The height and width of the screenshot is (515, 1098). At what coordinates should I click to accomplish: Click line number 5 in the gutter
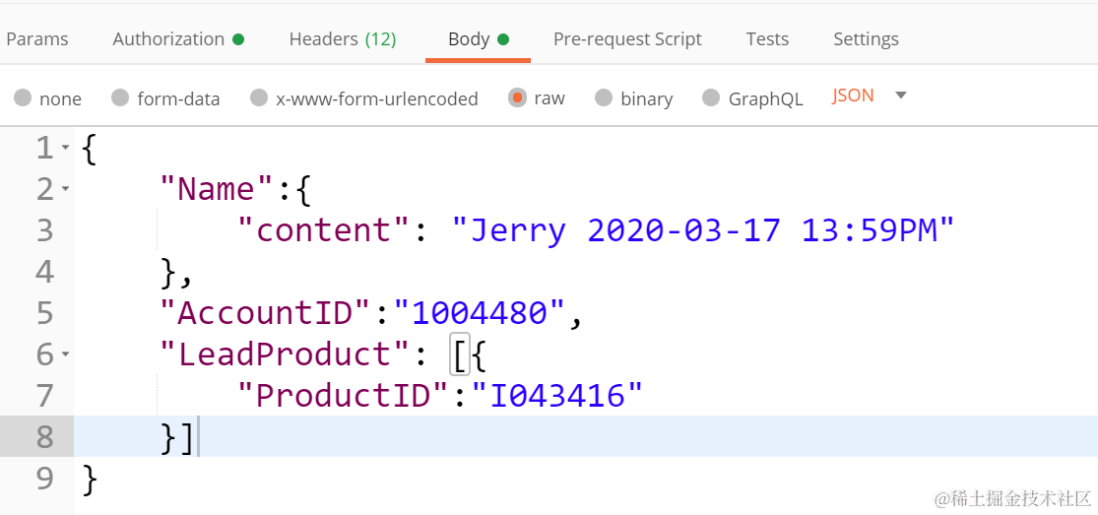[45, 312]
